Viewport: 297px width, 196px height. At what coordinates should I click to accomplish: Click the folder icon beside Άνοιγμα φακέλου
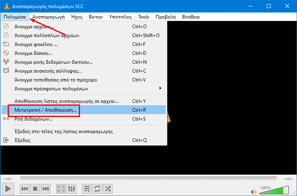pyautogui.click(x=6, y=44)
